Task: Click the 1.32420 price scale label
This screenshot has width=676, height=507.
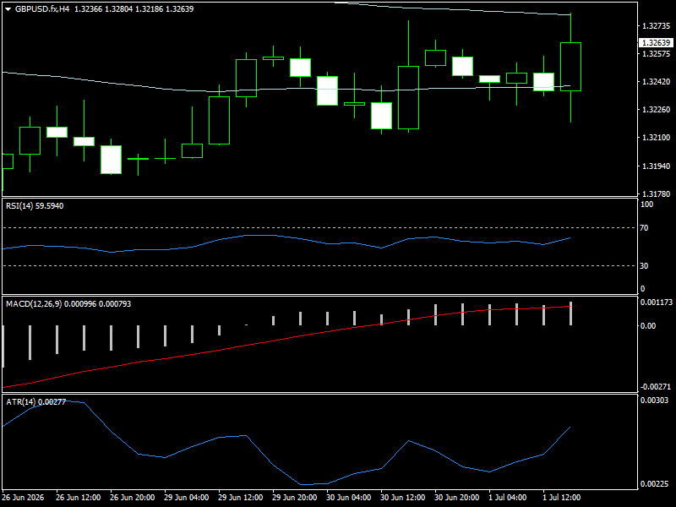Action: (x=657, y=81)
